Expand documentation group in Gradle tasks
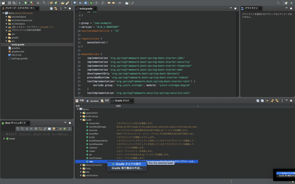The image size is (295, 184). pyautogui.click(x=81, y=165)
